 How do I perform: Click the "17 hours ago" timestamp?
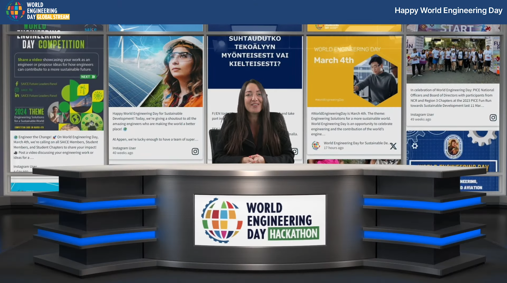(x=333, y=148)
